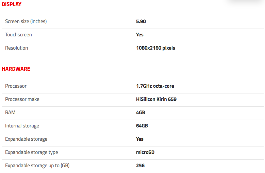Select the Processor make label

[x=22, y=99]
